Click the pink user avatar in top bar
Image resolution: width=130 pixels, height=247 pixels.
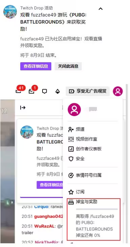[x=118, y=91]
